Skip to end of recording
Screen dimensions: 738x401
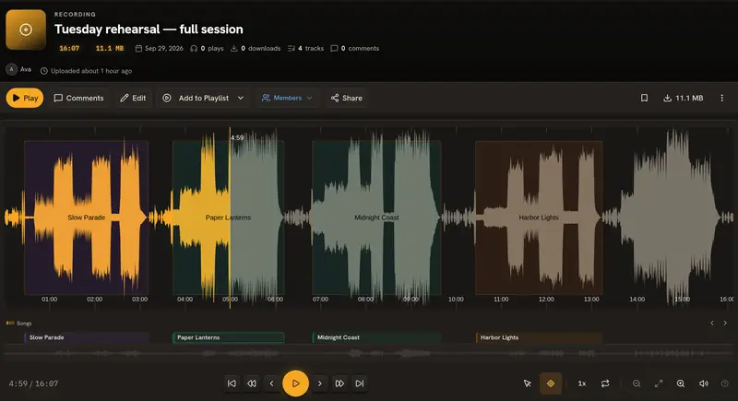coord(360,383)
